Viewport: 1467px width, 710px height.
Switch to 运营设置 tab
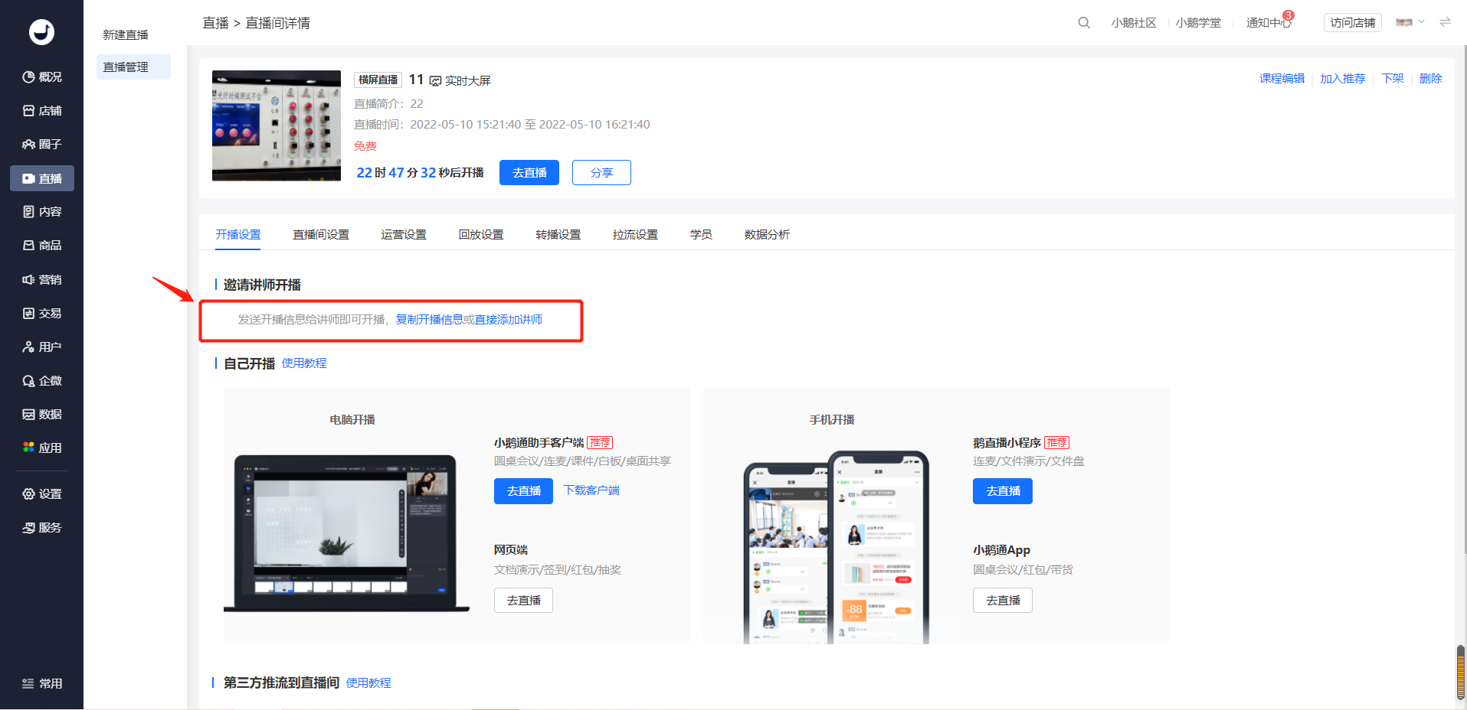coord(404,234)
